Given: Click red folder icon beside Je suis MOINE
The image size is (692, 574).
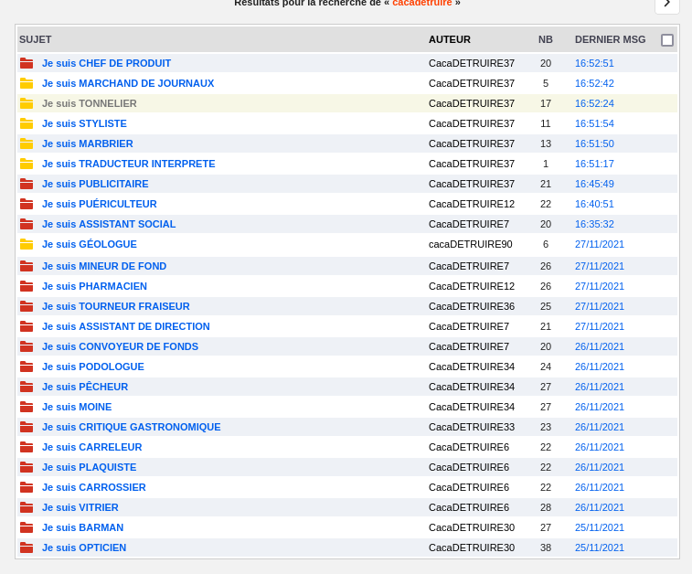Looking at the screenshot, I should point(27,407).
